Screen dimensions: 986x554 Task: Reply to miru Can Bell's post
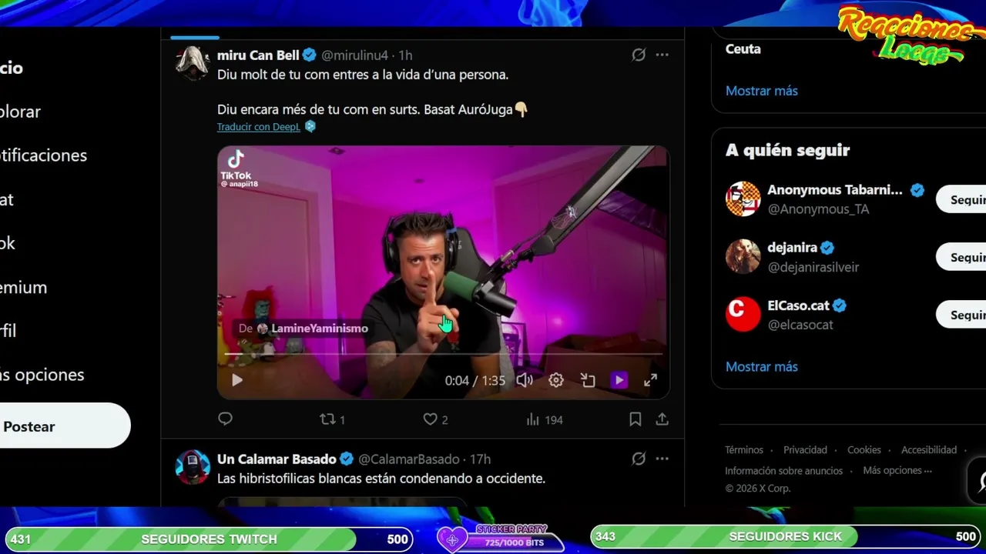coord(225,419)
